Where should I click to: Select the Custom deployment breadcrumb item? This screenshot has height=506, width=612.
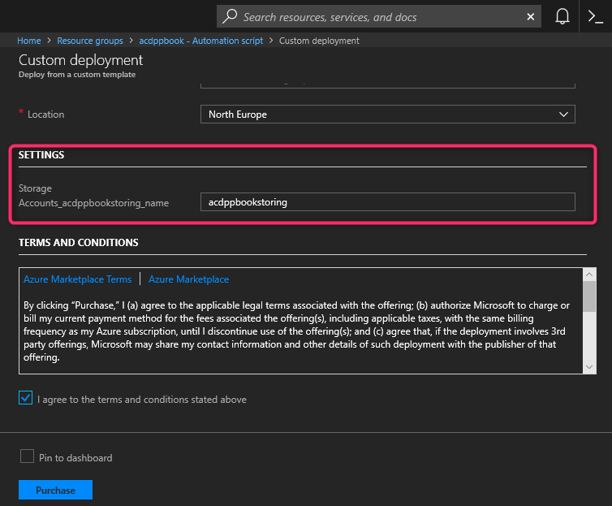(318, 41)
